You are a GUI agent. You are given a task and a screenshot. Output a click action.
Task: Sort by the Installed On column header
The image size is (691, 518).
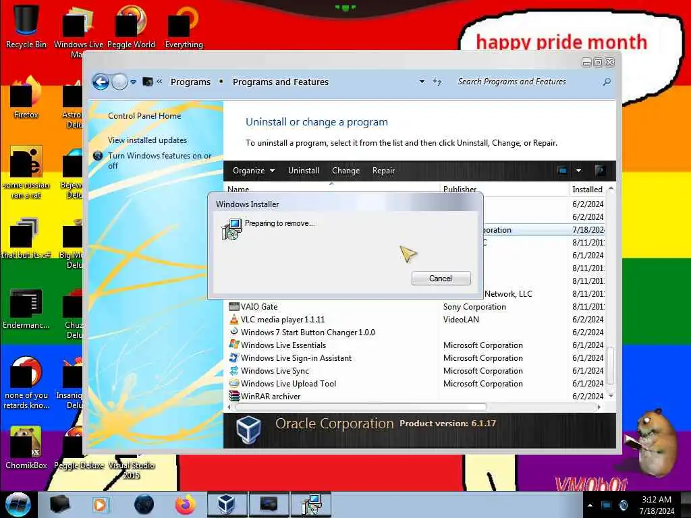coord(588,189)
